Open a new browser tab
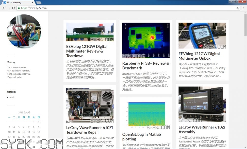 pos(39,3)
